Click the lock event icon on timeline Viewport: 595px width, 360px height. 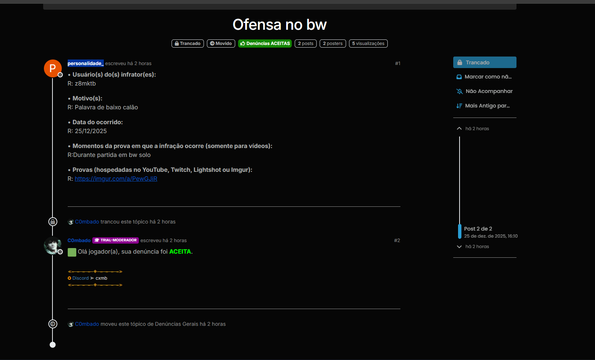(53, 222)
